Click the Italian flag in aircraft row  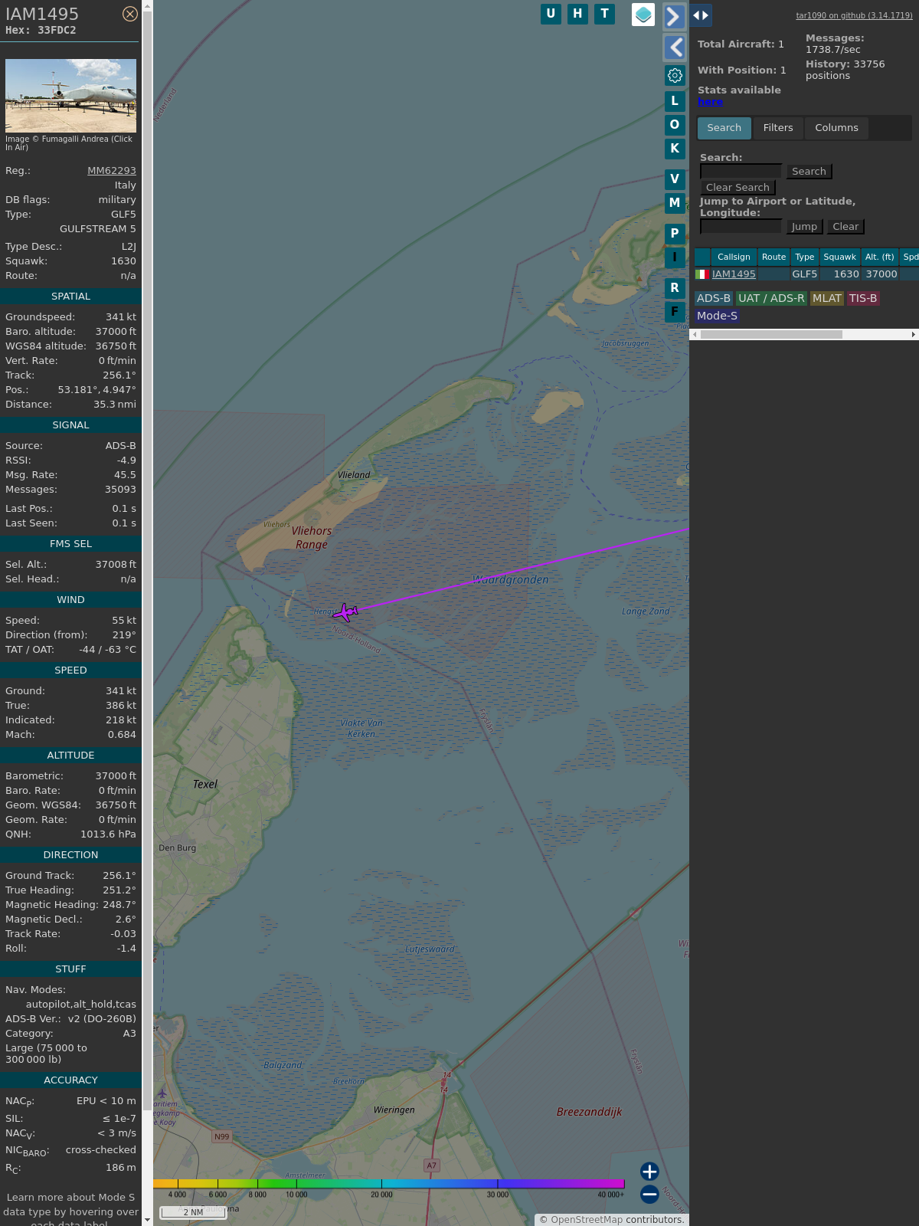[702, 274]
